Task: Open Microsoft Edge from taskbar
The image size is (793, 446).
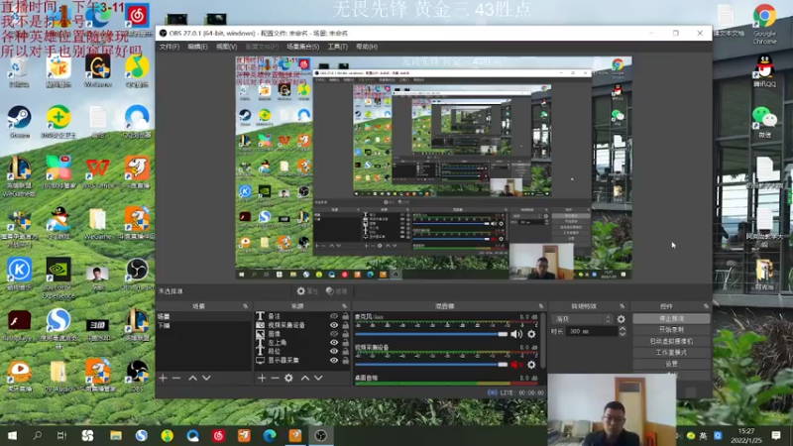Action: click(x=270, y=435)
